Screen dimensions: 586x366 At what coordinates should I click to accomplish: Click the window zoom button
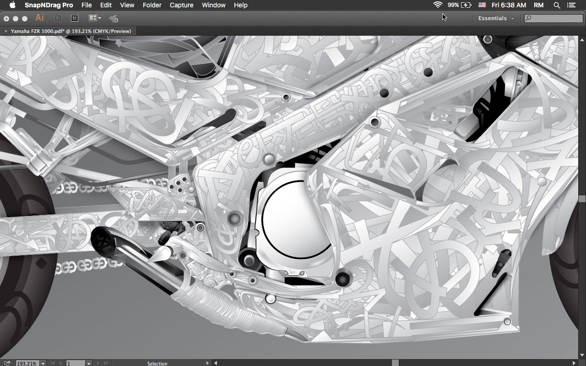[x=25, y=19]
